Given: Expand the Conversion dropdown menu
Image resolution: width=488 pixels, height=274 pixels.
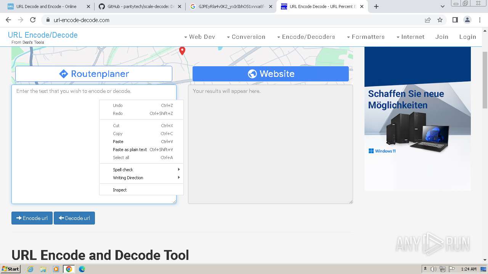Looking at the screenshot, I should tap(246, 37).
